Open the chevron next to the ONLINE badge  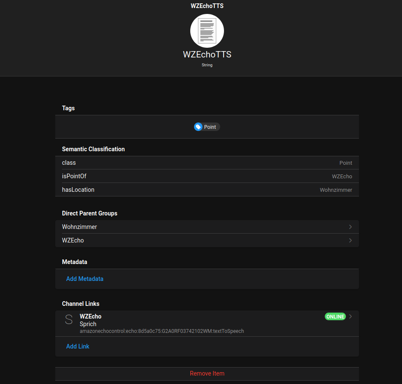351,316
